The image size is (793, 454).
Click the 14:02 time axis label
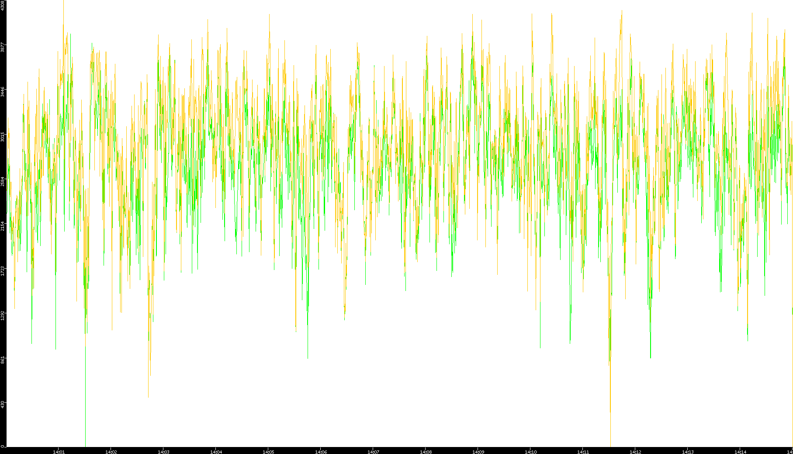(111, 451)
